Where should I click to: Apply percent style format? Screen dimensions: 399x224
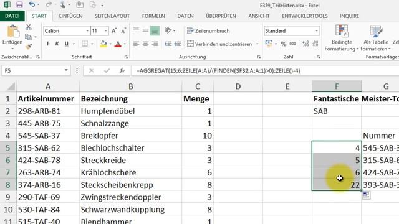(x=284, y=44)
